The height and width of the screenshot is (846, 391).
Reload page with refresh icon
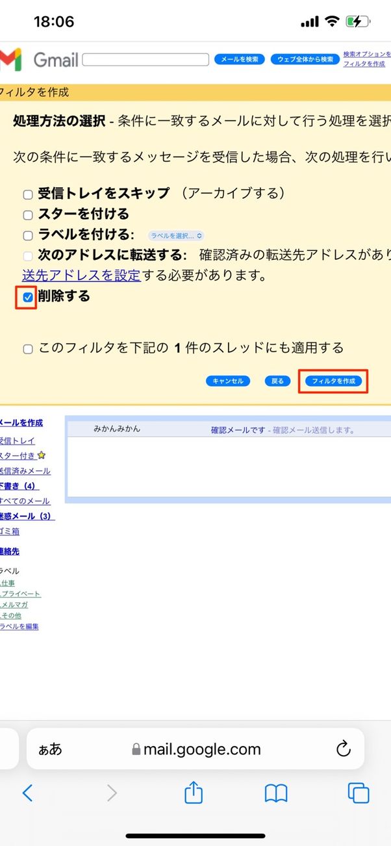click(x=344, y=749)
